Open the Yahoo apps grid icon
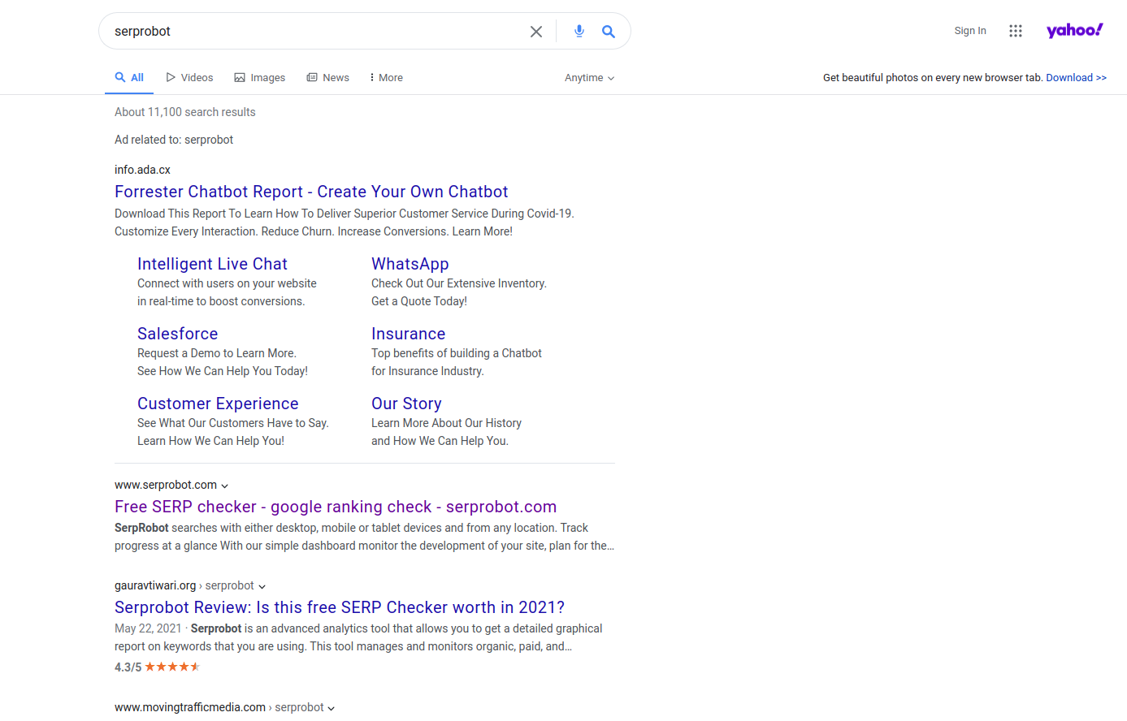This screenshot has height=721, width=1127. point(1016,31)
